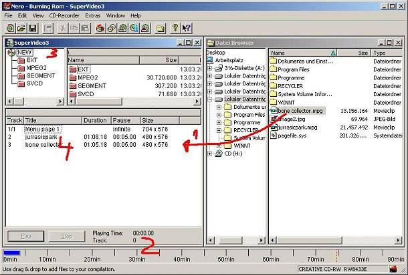Image resolution: width=408 pixels, height=275 pixels.
Task: Click the bone collector.mpg file icon
Action: point(273,111)
